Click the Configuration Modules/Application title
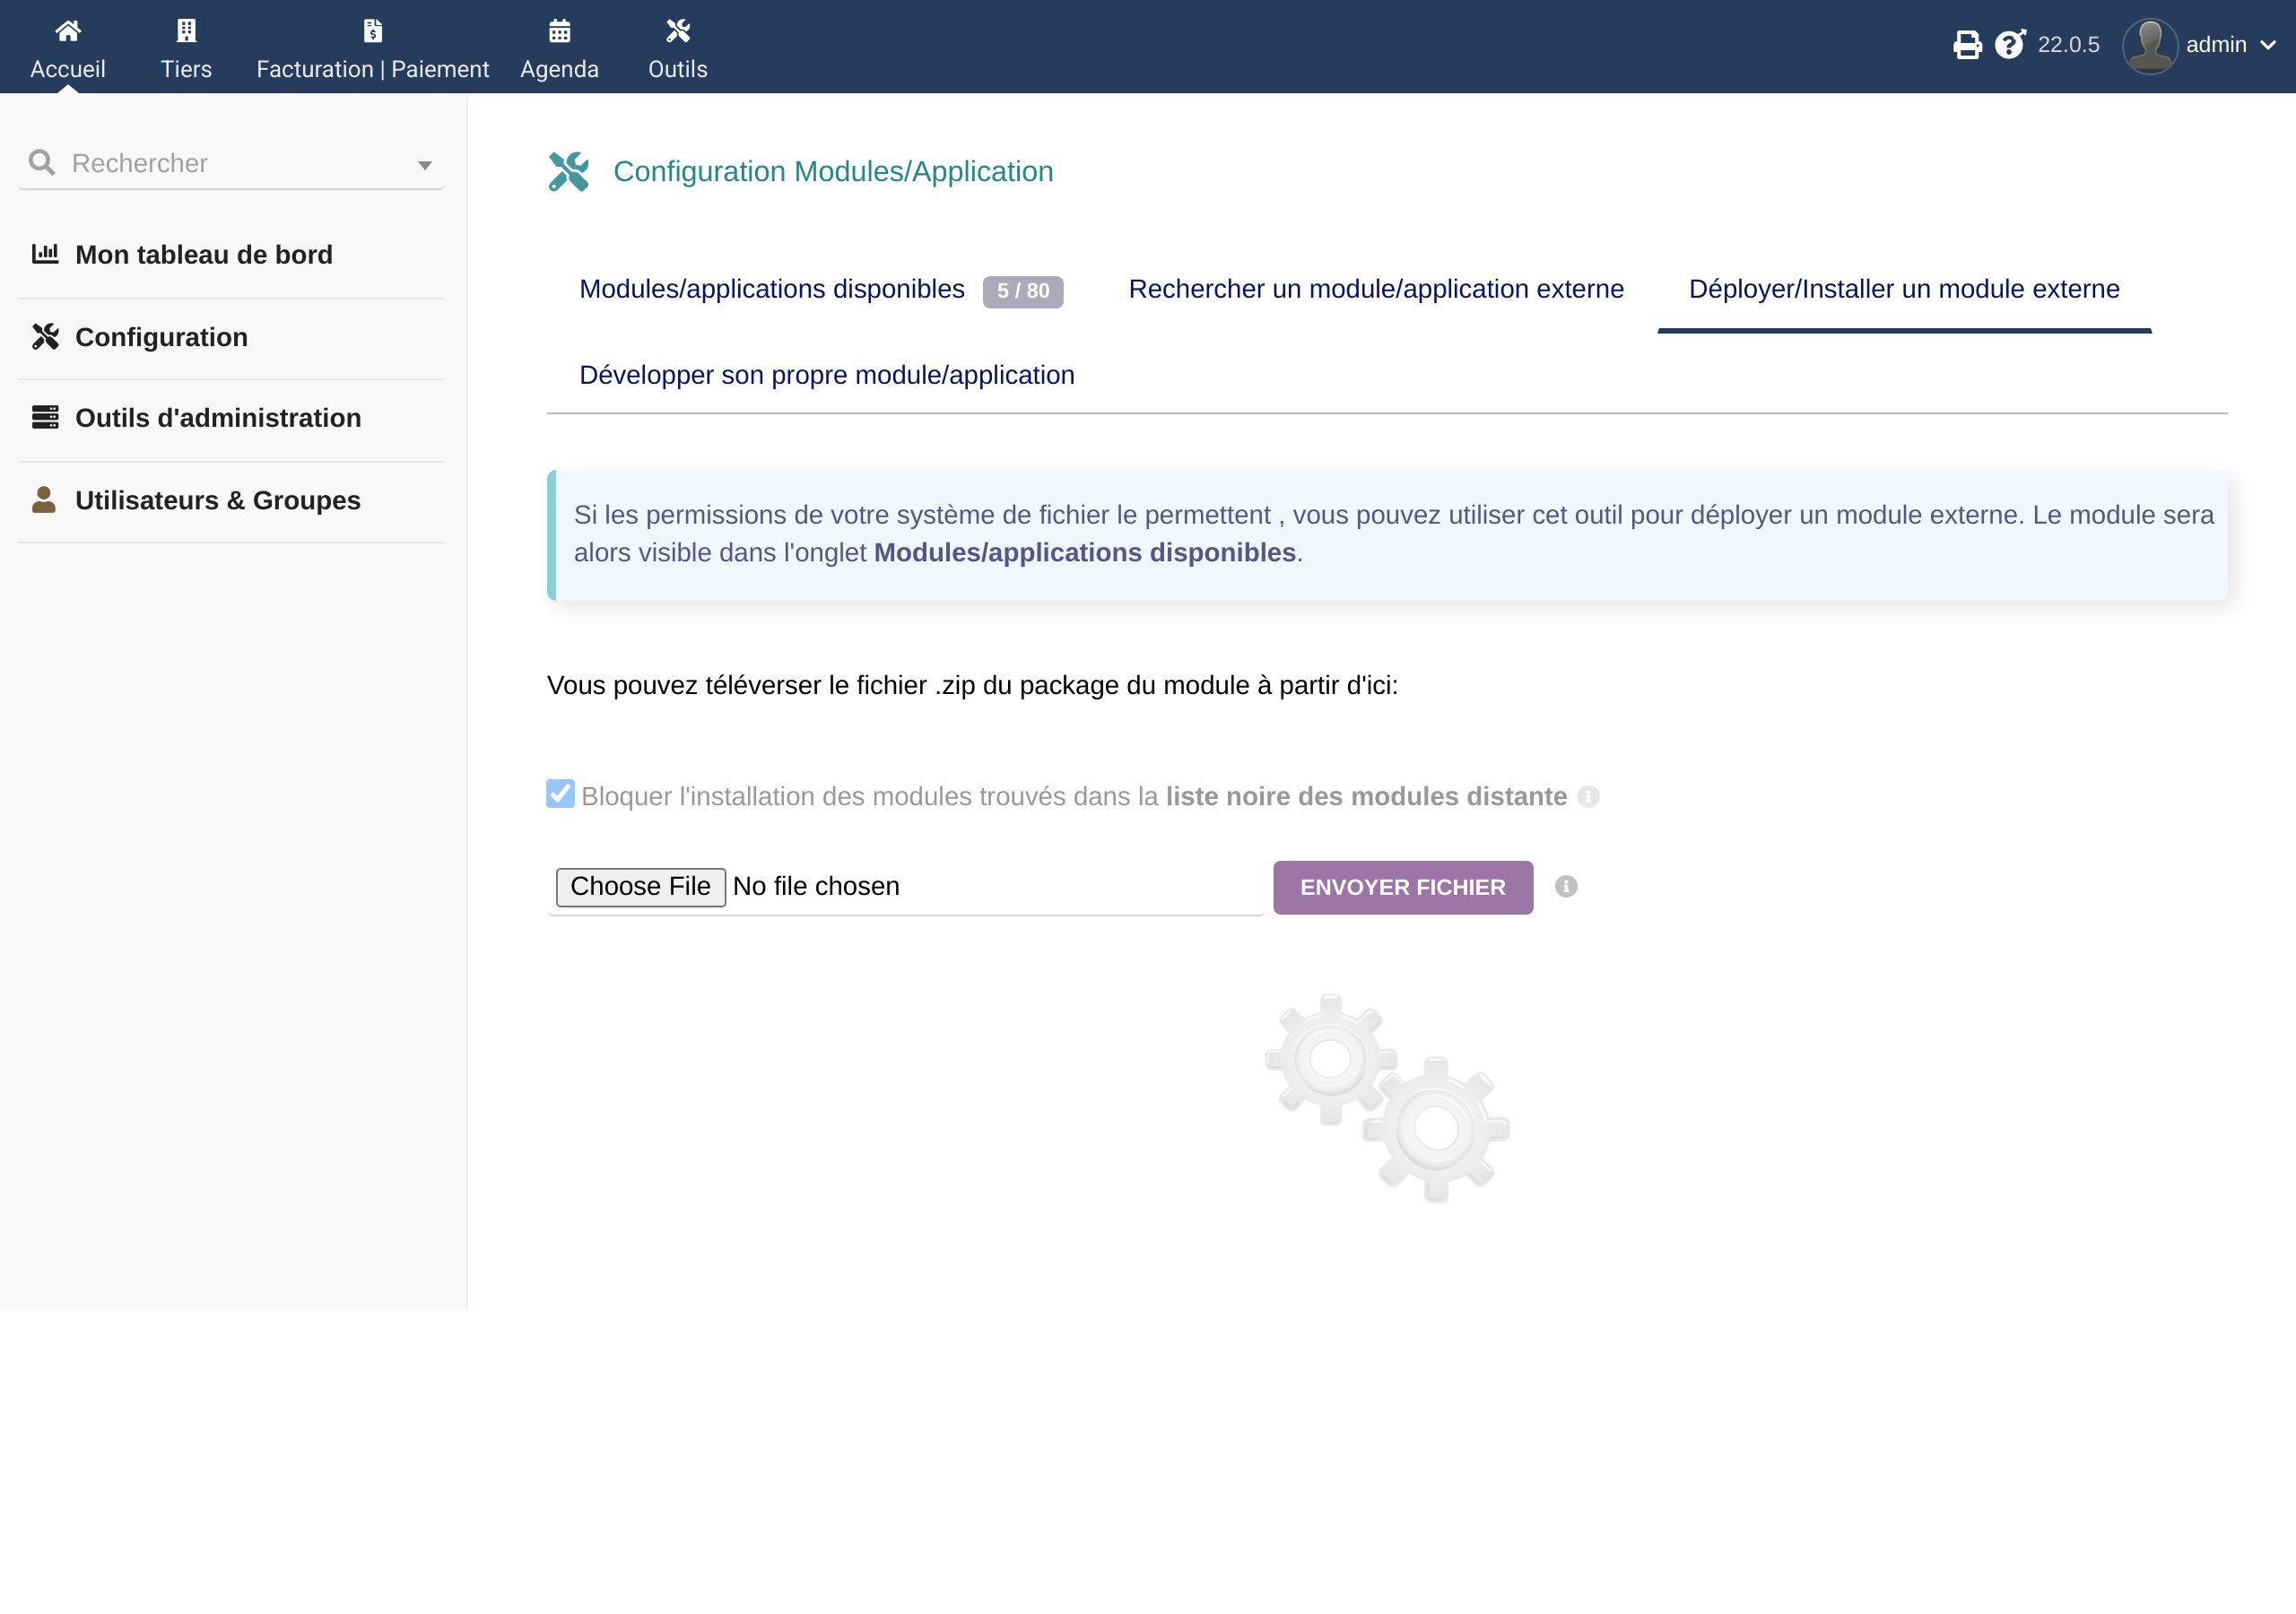This screenshot has width=2296, height=1614. 833,171
